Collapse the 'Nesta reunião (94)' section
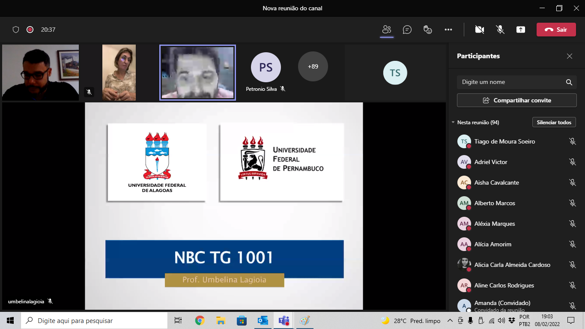This screenshot has height=329, width=585. tap(453, 123)
